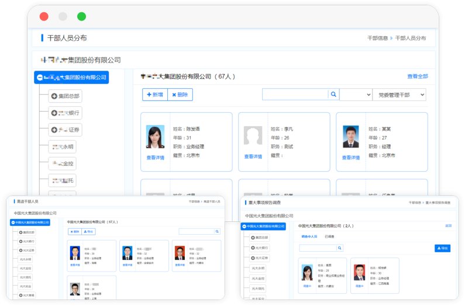Viewport: 465px width, 306px height.
Task: Open 查看详情 for 李凡
Action: (x=253, y=157)
